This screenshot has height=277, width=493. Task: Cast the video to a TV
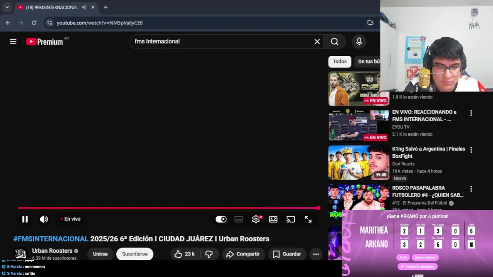click(x=290, y=219)
